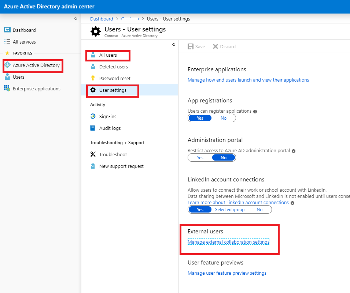Open New support request

tap(121, 166)
